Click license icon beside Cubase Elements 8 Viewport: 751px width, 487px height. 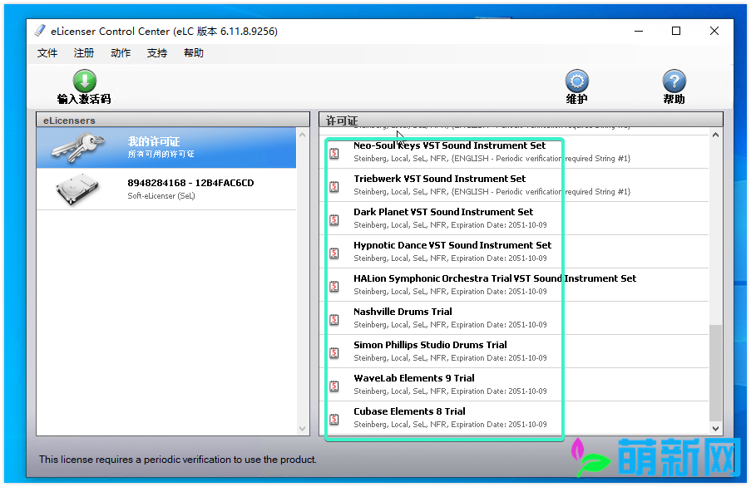(334, 419)
